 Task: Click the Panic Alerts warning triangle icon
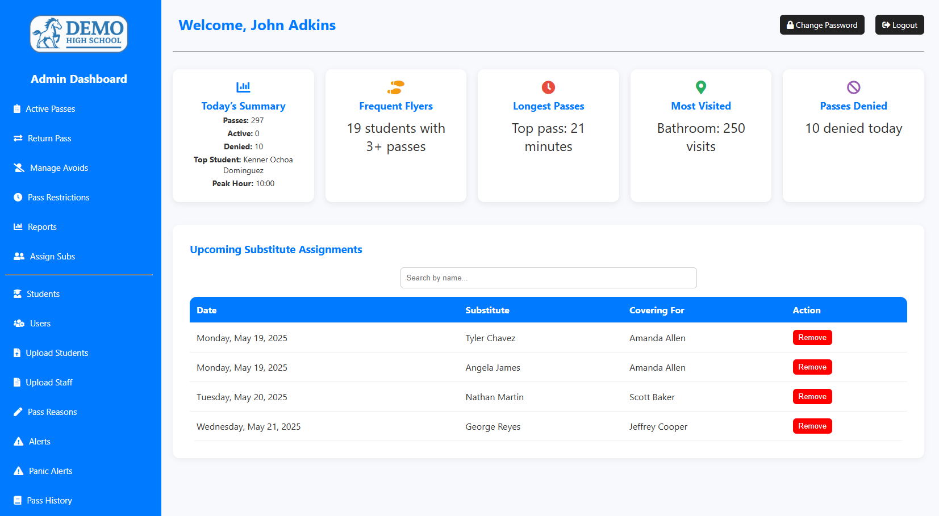click(x=17, y=471)
